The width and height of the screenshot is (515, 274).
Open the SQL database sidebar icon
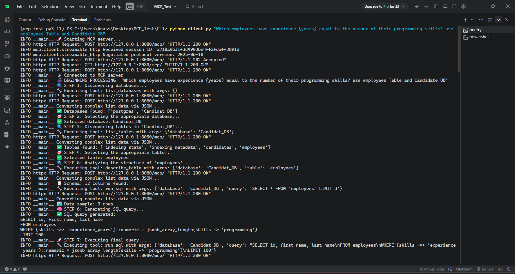[x=7, y=135]
